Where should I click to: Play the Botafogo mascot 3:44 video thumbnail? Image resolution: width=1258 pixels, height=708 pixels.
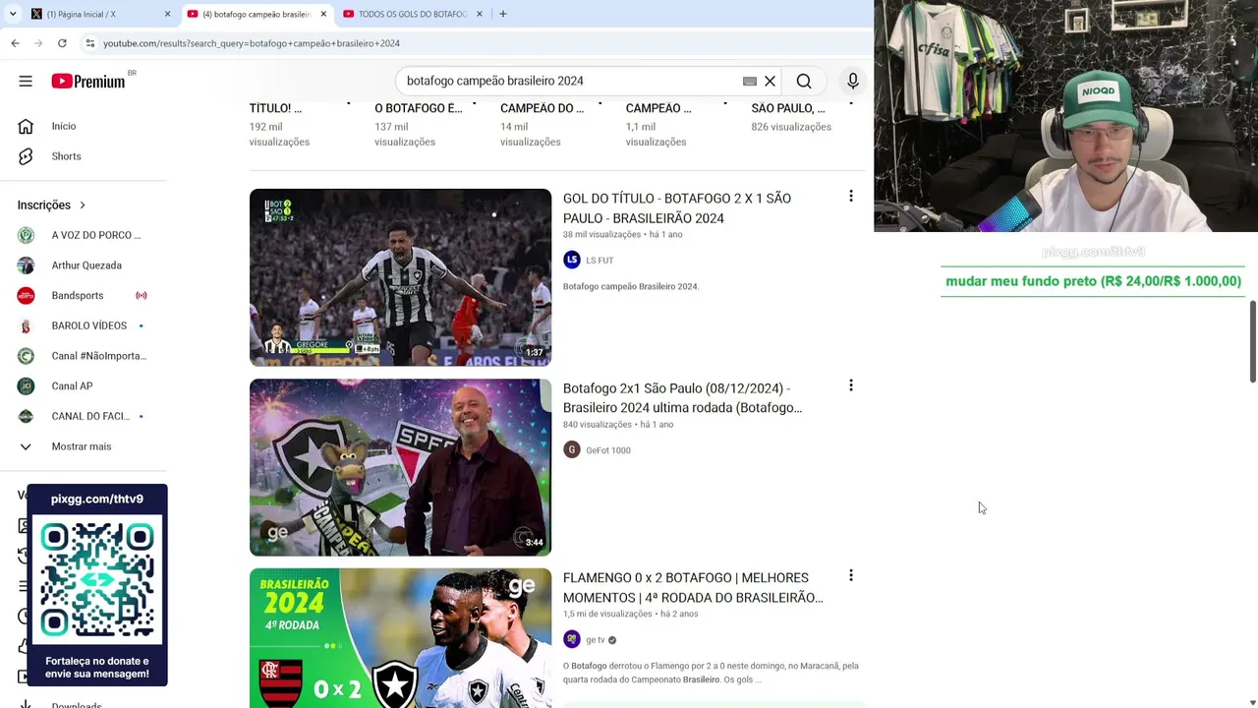400,467
